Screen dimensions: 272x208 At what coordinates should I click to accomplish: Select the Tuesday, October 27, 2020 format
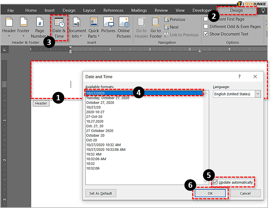108,98
